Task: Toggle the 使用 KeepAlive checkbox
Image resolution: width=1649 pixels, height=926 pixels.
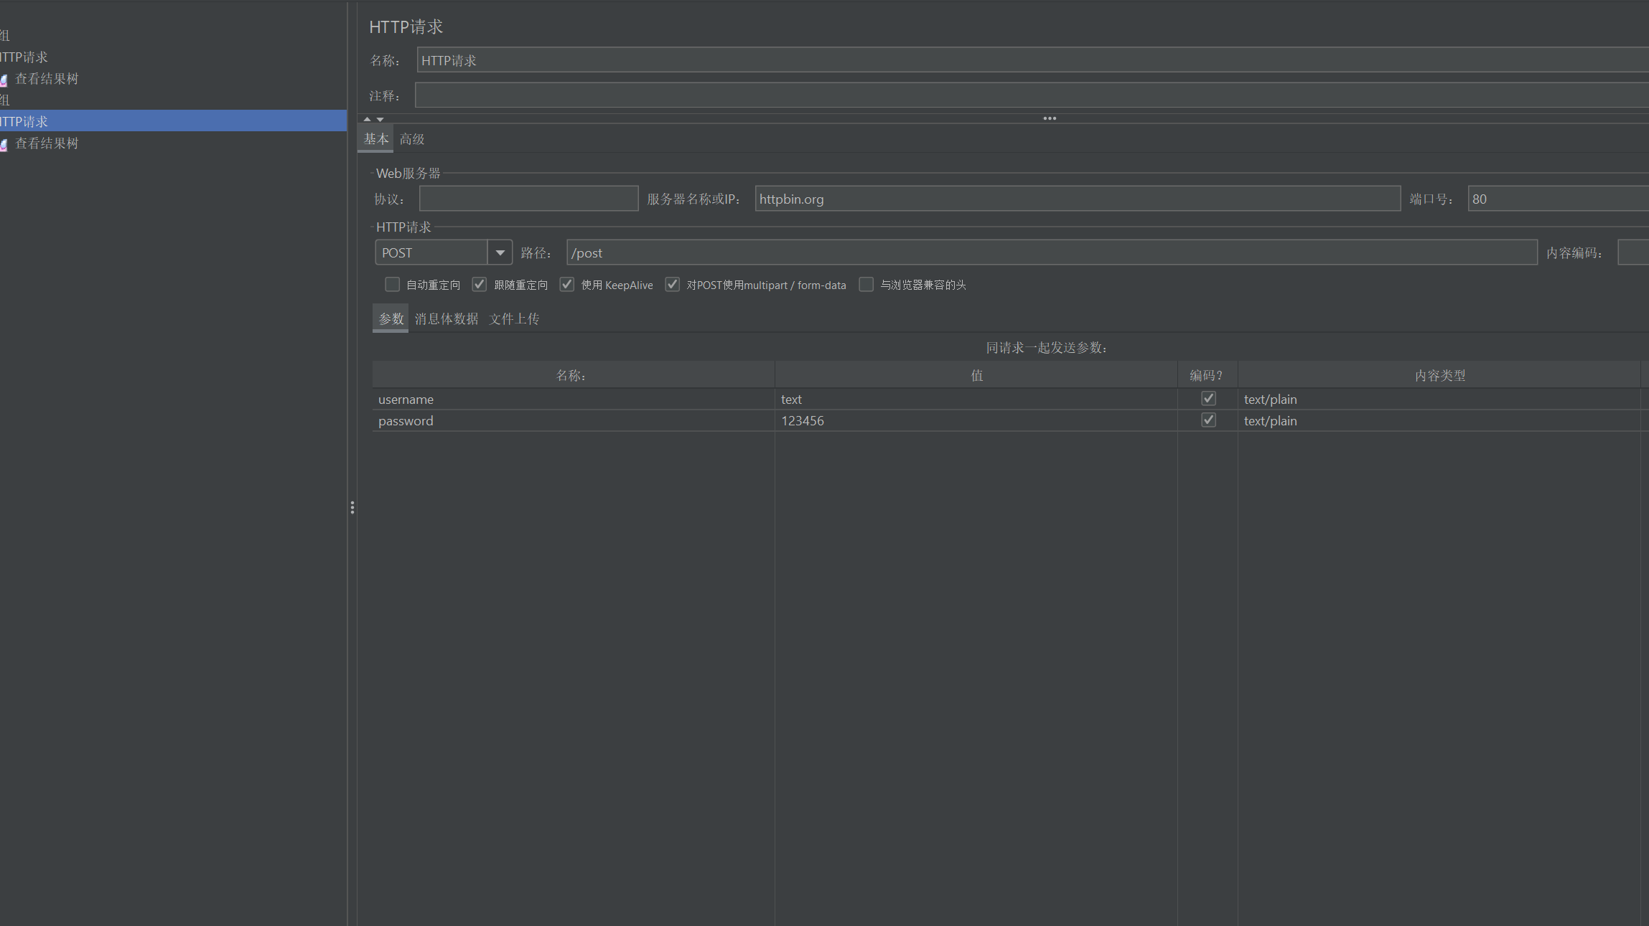Action: (x=567, y=285)
